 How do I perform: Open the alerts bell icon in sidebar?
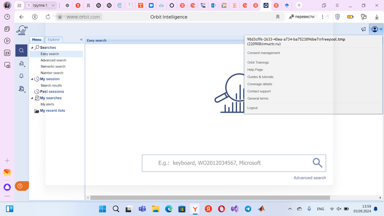(21, 76)
